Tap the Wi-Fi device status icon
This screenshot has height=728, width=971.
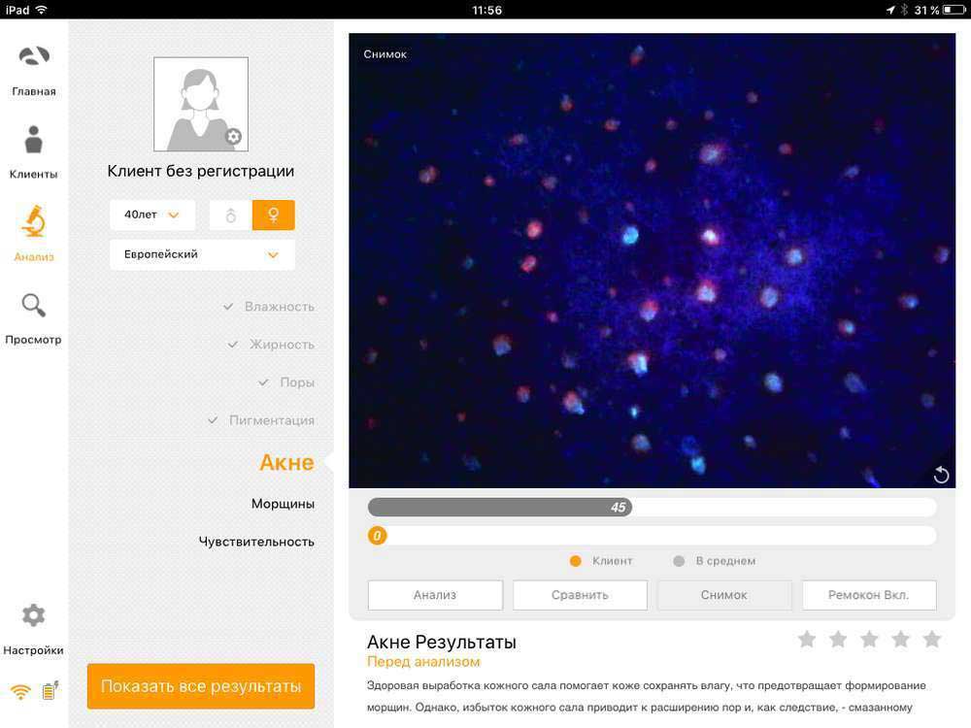click(x=20, y=692)
